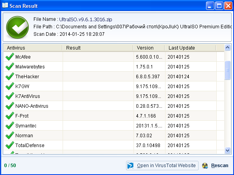Open in VirusTotal Website button
Viewport: 234px width, 175px height.
click(162, 166)
